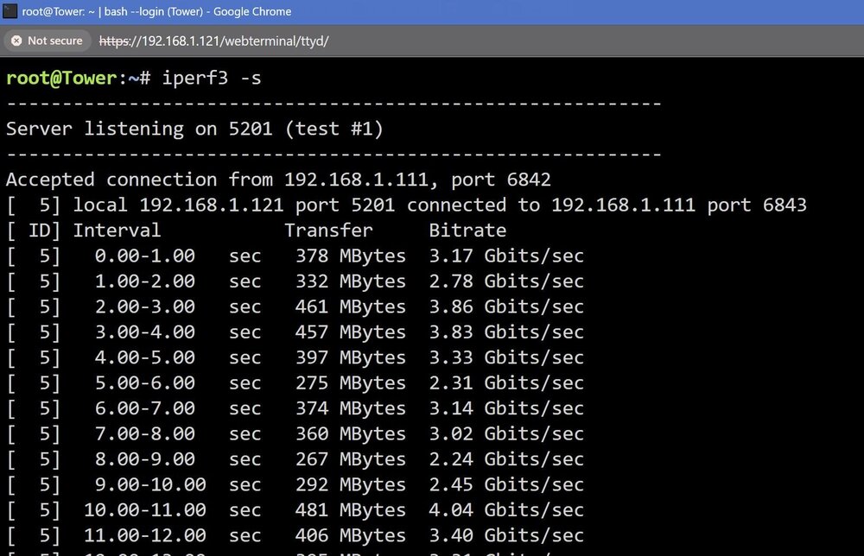
Task: Click the 'iperf3 -s' command text
Action: [x=212, y=79]
